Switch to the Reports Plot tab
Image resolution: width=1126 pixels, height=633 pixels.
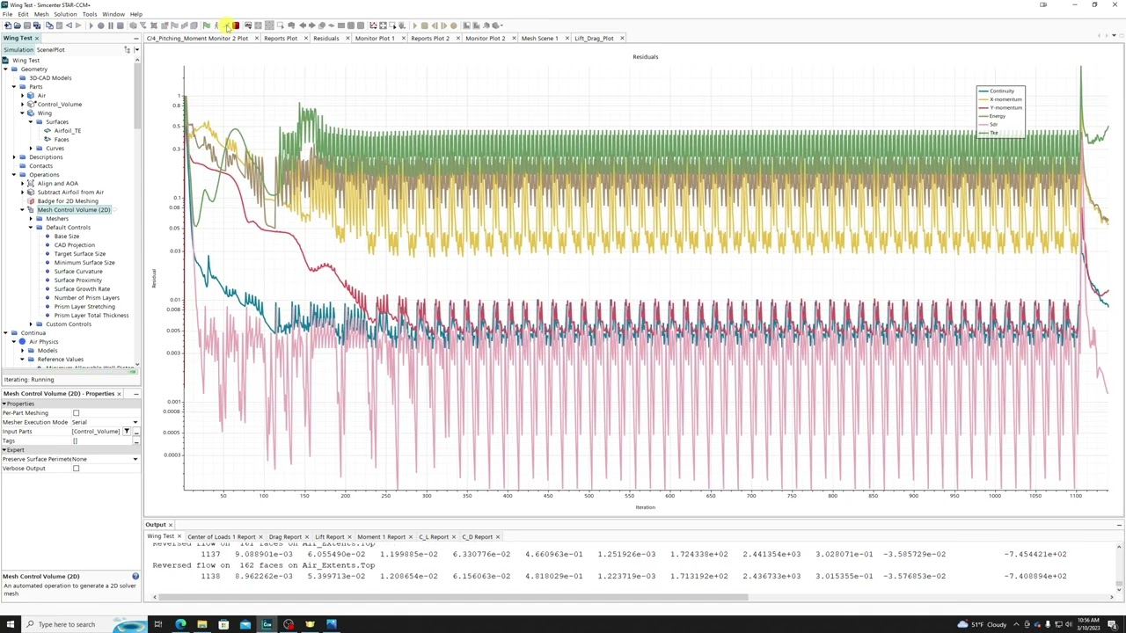[281, 39]
